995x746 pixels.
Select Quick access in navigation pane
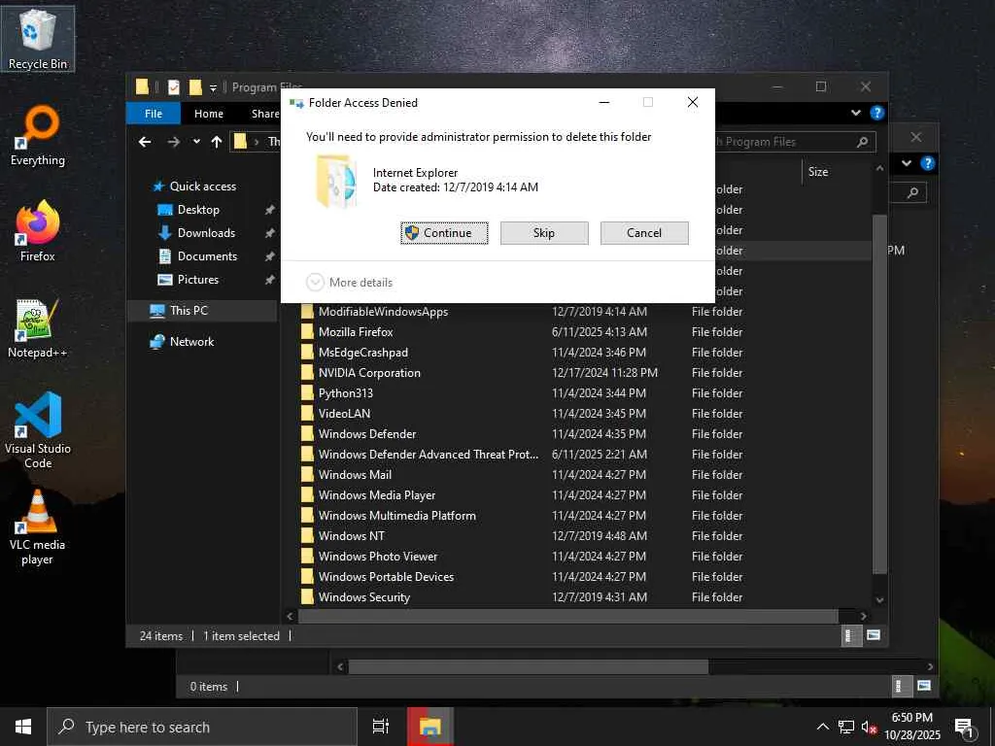(x=202, y=186)
